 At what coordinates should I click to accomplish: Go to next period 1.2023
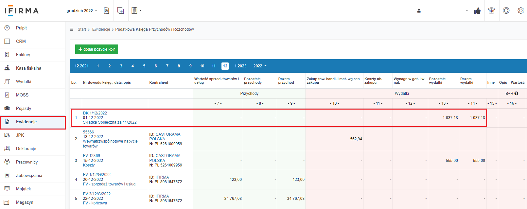(x=240, y=66)
